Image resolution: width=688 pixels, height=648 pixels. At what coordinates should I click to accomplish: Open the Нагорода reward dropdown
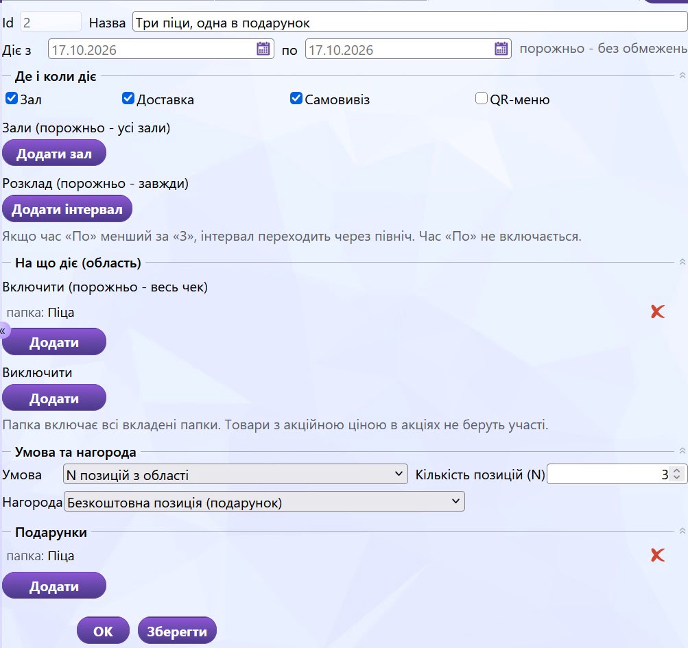pyautogui.click(x=264, y=502)
